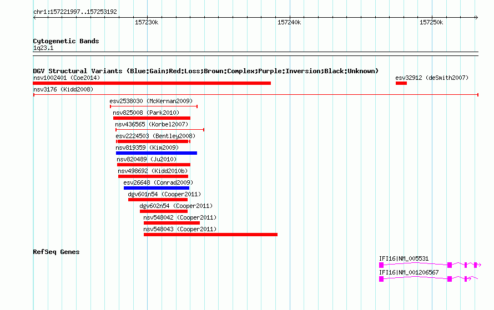Open the IFI16|NM_001206567 gene label
Image resolution: width=494 pixels, height=310 pixels.
[x=409, y=272]
